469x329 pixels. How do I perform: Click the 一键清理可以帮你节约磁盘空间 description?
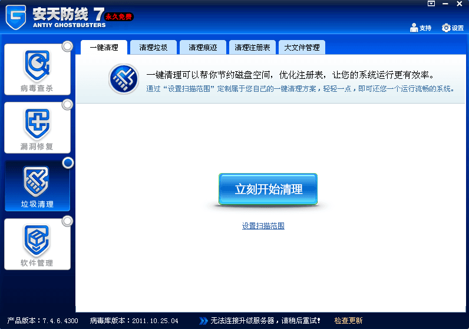(290, 75)
